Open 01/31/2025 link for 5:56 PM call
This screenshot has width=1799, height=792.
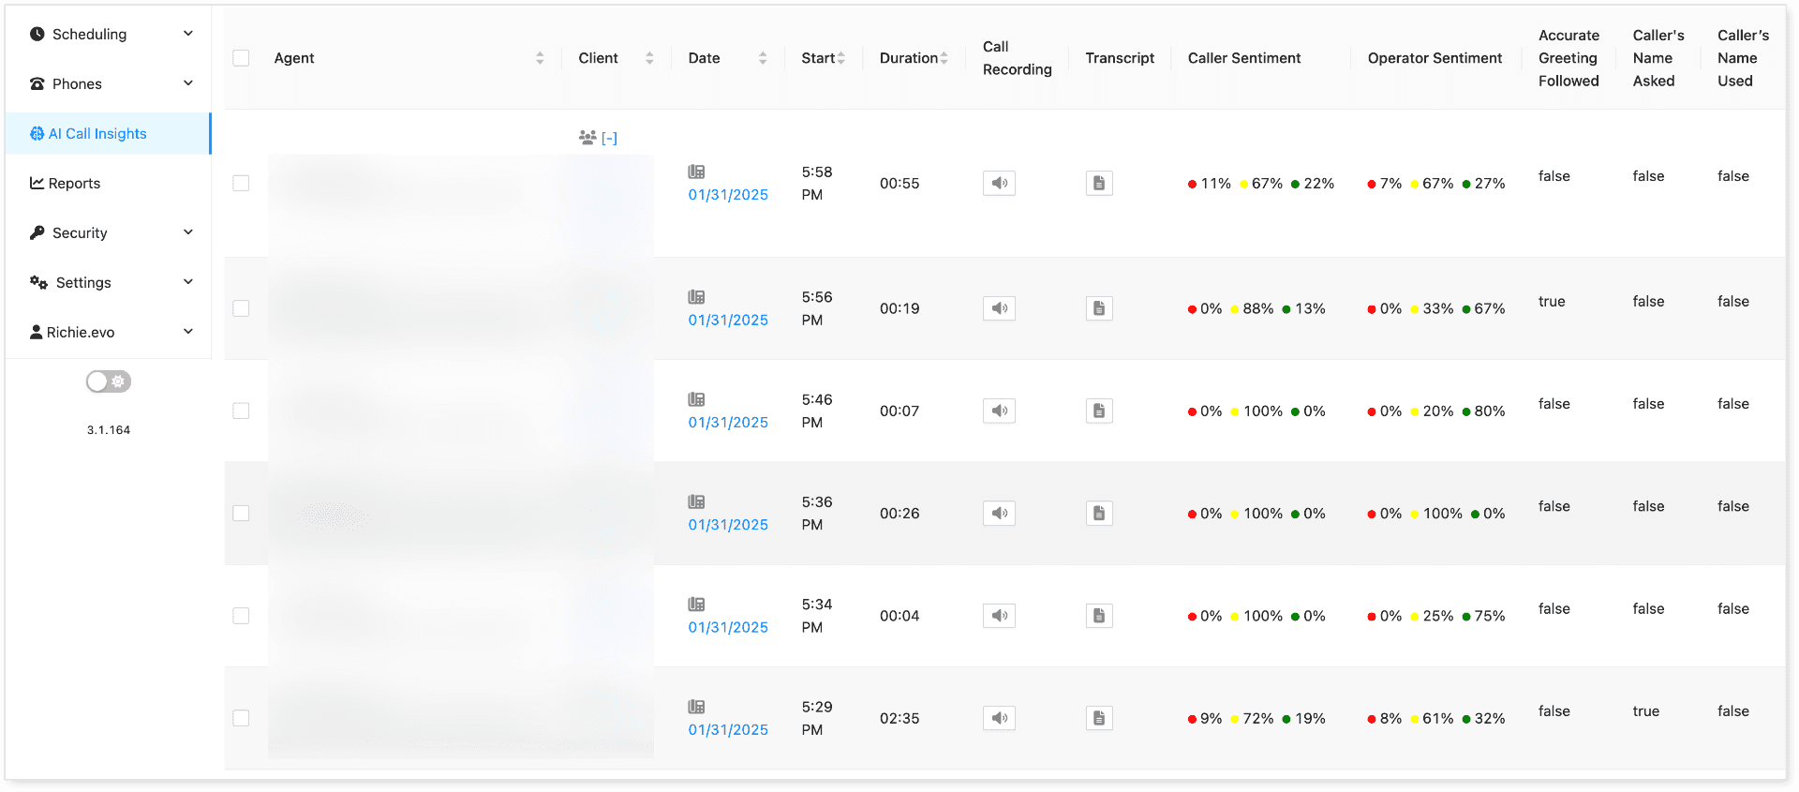click(728, 320)
